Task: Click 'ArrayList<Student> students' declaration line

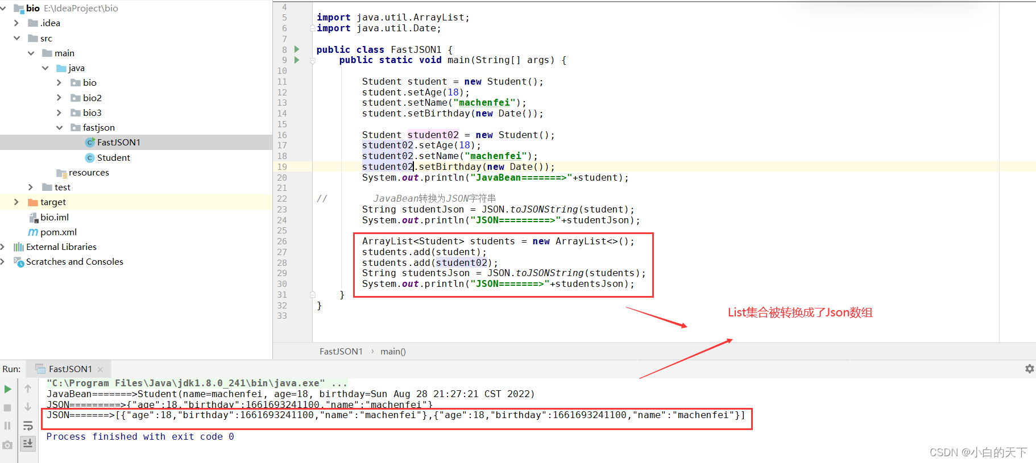Action: click(498, 241)
